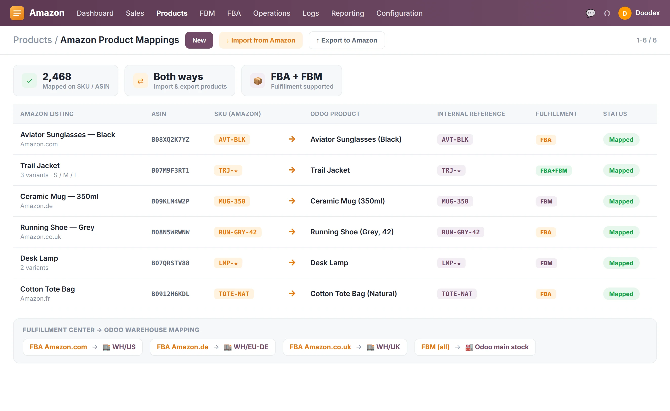Click the B09KLM4W2P ASIN cell
This screenshot has height=411, width=670.
(x=171, y=201)
